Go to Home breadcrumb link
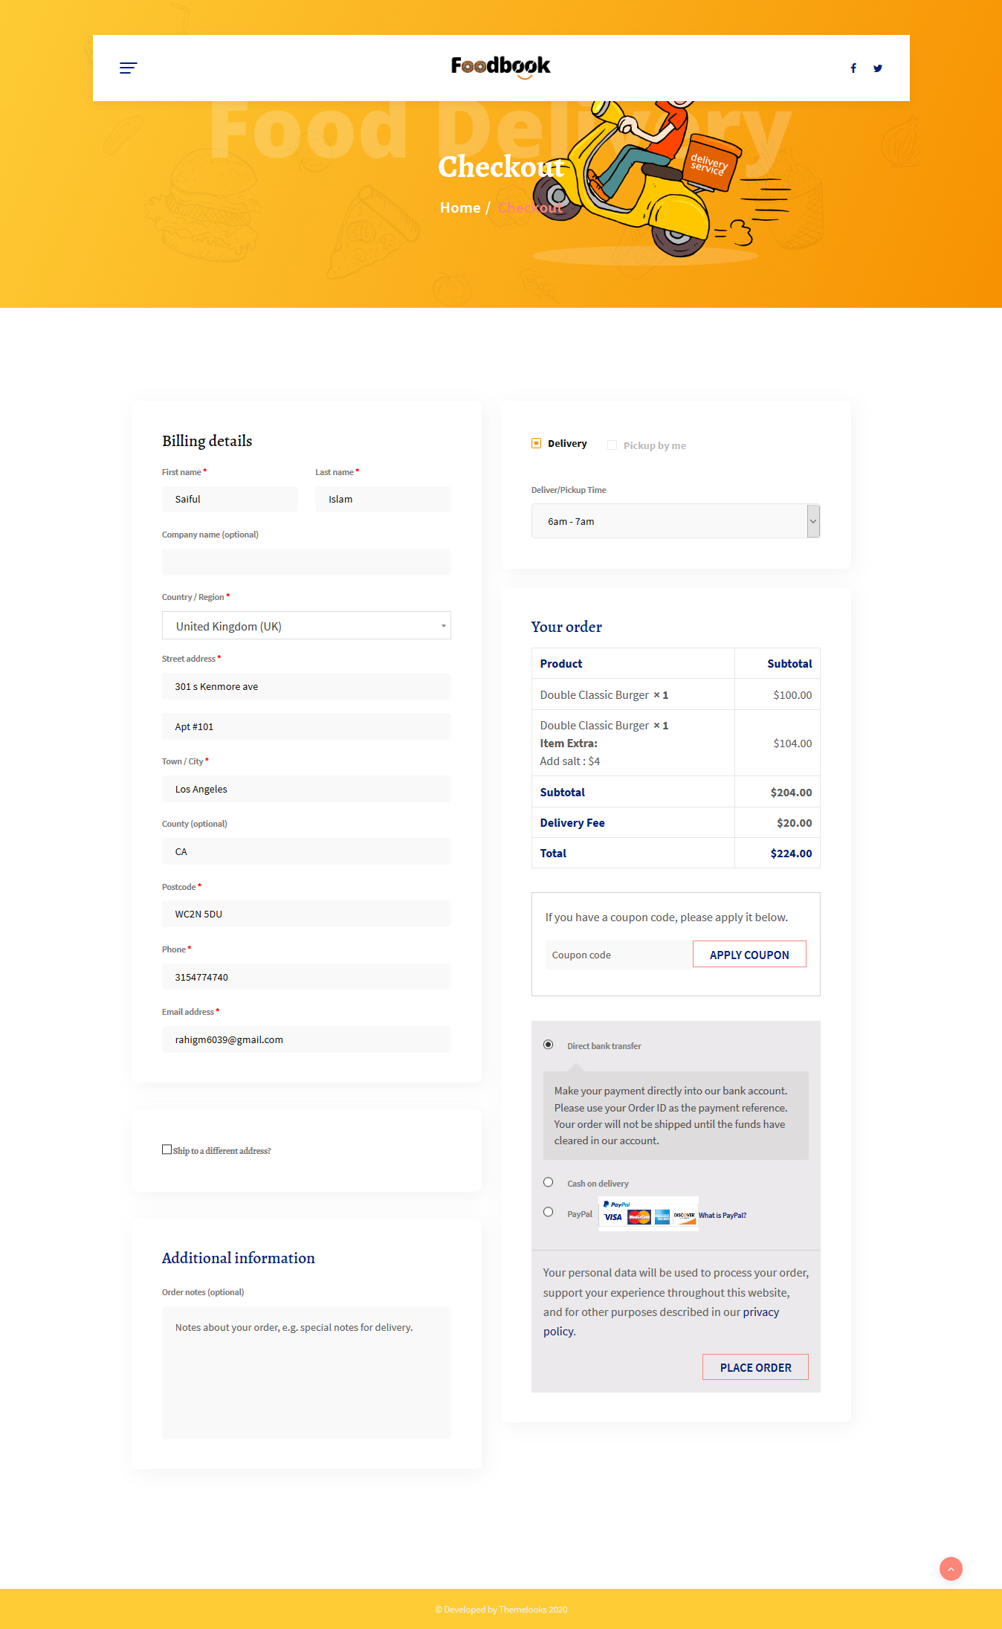The image size is (1002, 1629). (460, 208)
